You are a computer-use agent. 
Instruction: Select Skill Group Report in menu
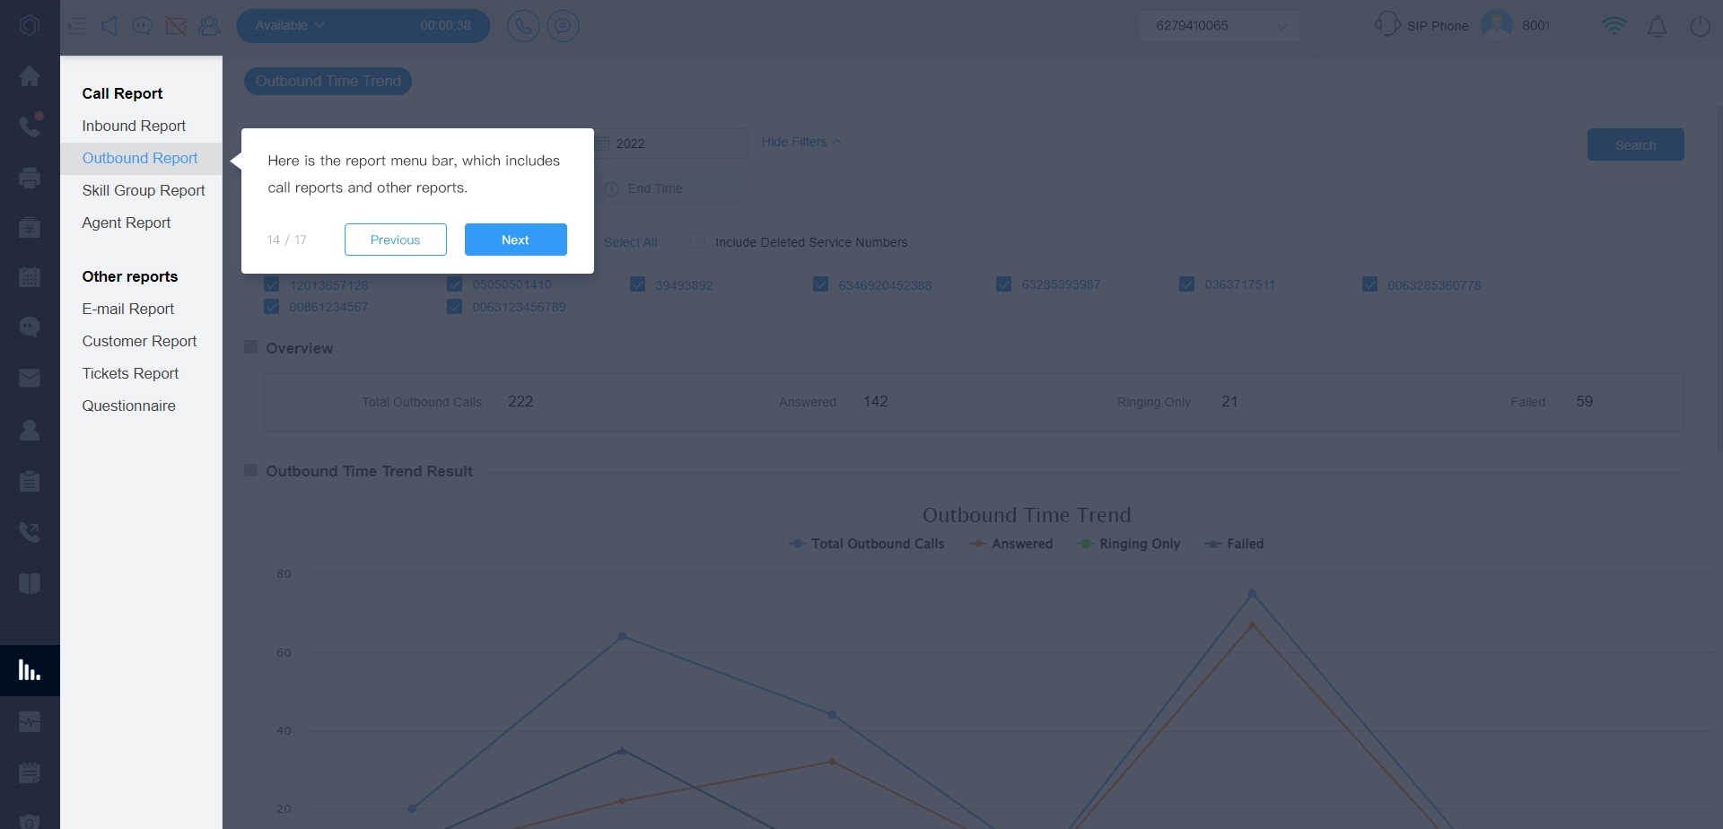pos(144,190)
